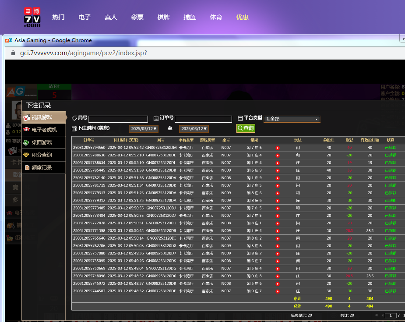Play the replay for last order 250312055744582
This screenshot has height=322, width=405.
pyautogui.click(x=278, y=291)
